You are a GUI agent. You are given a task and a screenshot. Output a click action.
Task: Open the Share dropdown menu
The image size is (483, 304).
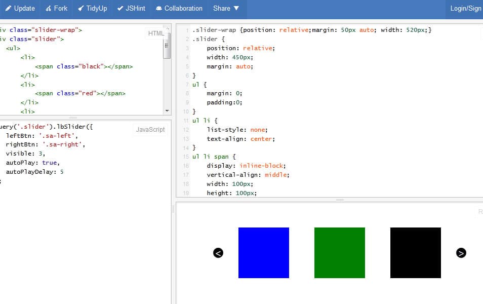226,9
